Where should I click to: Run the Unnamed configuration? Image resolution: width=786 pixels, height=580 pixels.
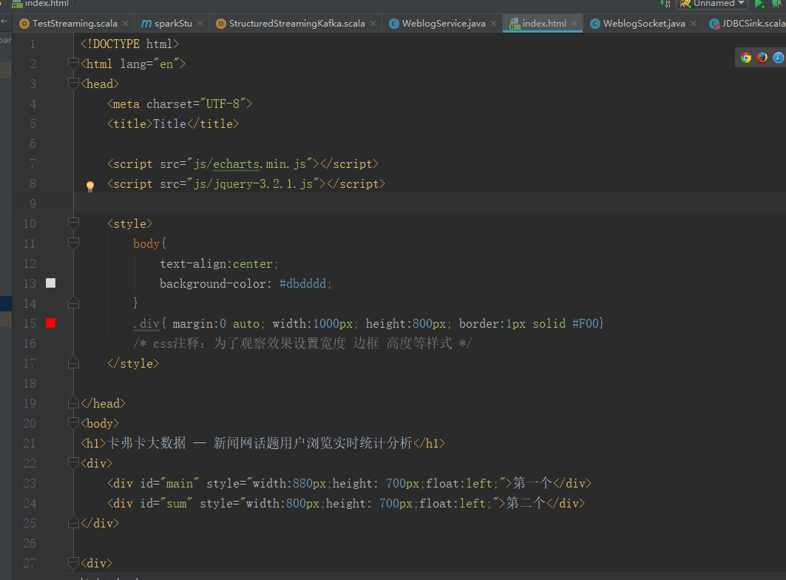click(x=759, y=4)
